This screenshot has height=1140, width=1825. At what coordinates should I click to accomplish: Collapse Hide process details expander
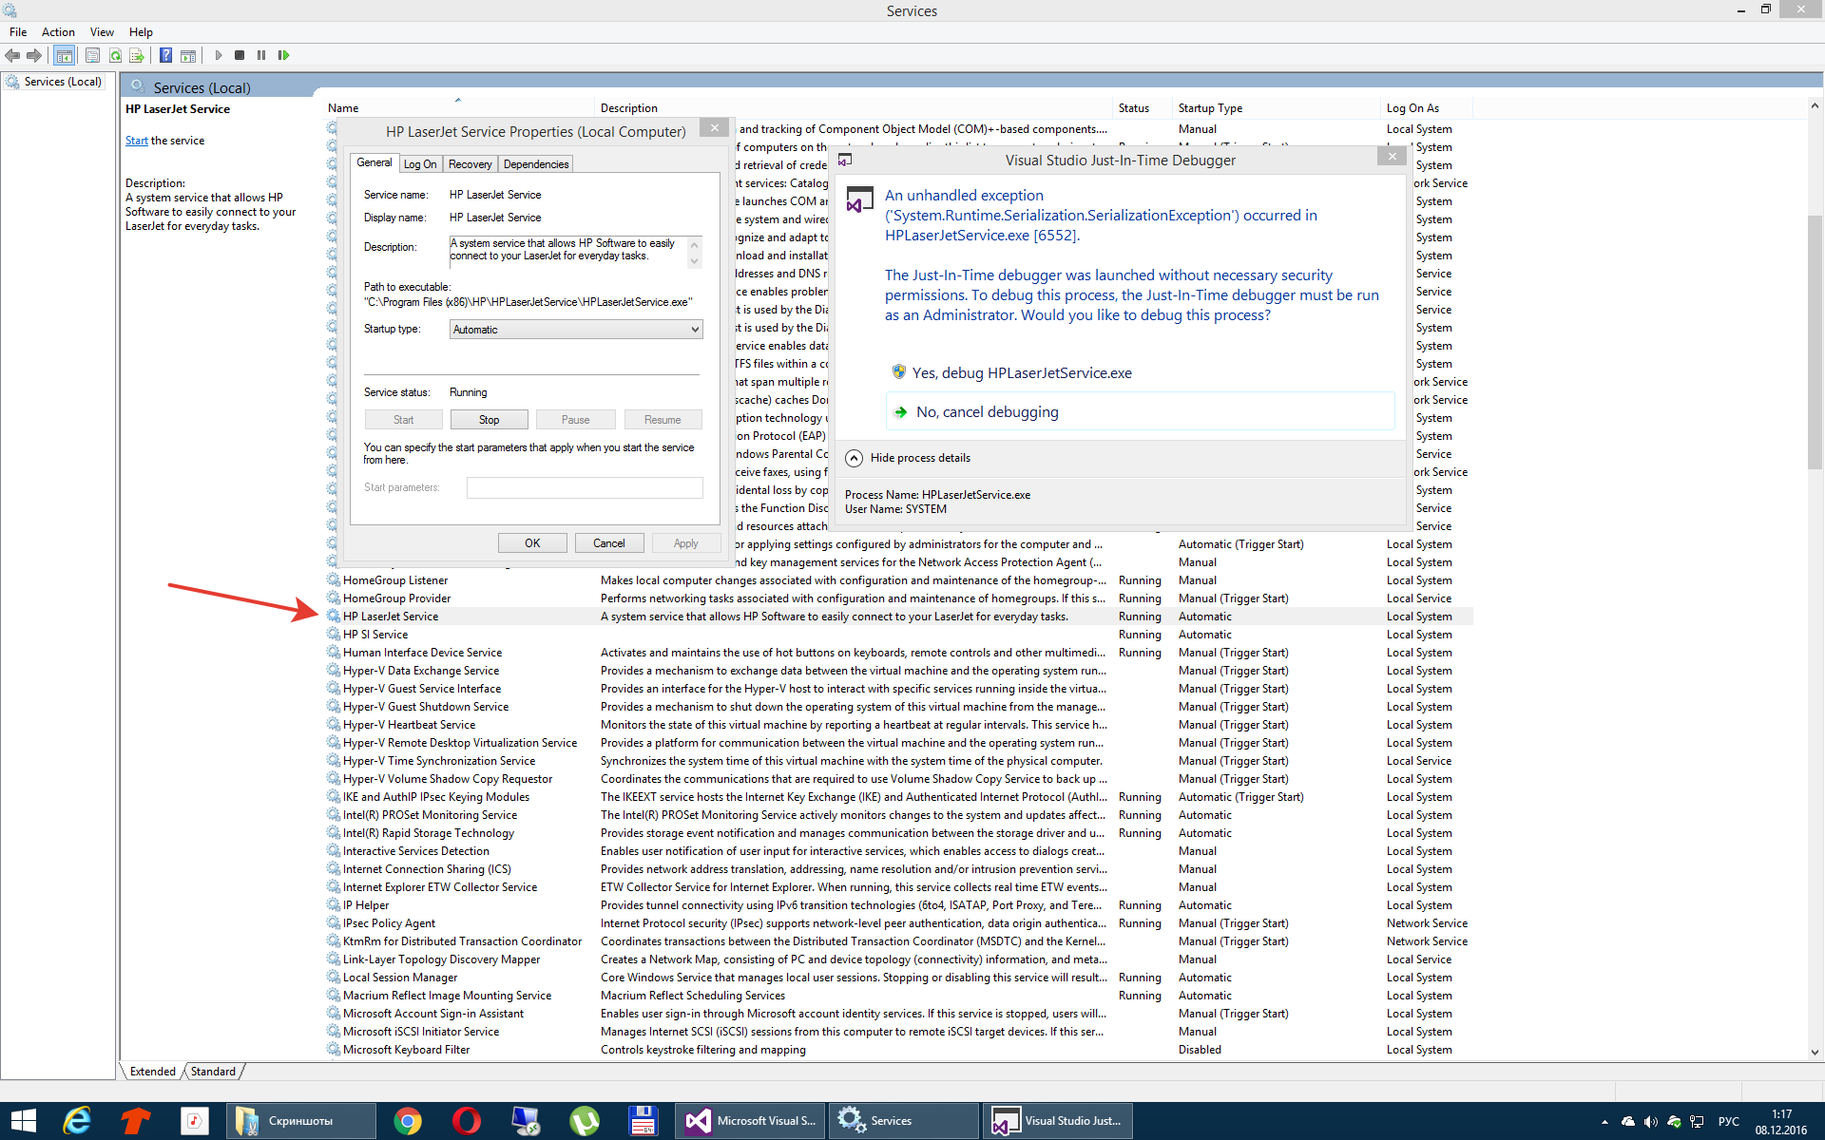point(854,458)
